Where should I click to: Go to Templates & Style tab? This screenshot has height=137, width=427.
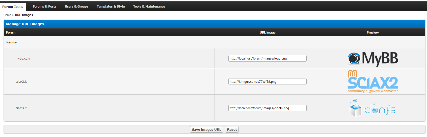[x=111, y=7]
